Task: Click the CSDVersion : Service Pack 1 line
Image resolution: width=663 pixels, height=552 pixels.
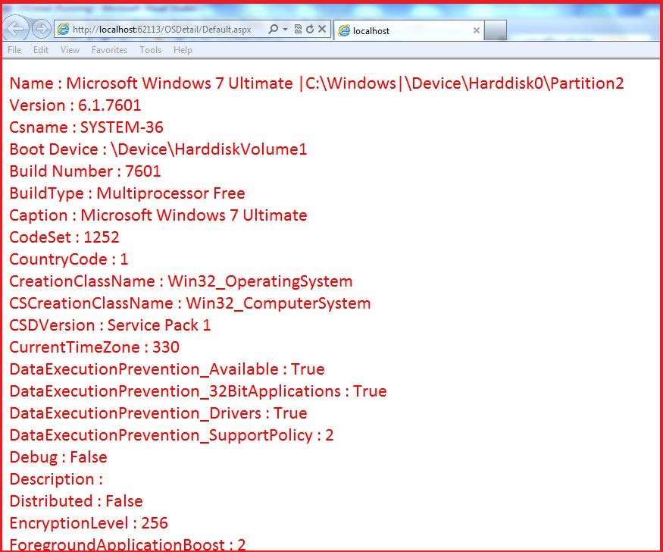Action: 110,325
